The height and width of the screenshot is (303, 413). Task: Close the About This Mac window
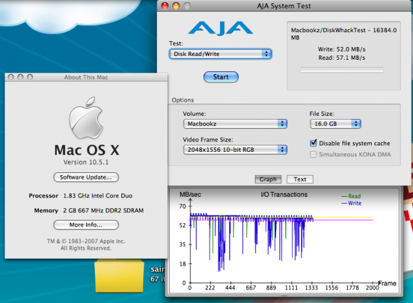tap(11, 77)
